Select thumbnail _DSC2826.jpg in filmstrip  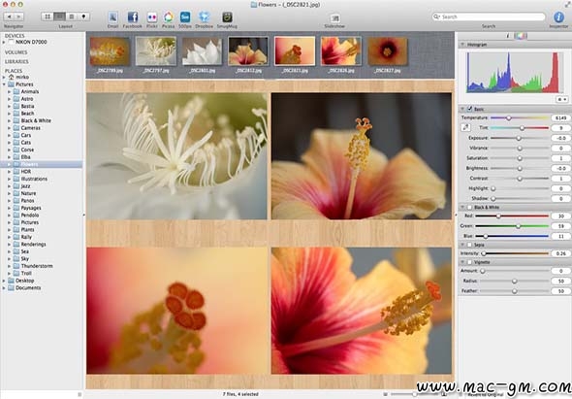(x=341, y=51)
